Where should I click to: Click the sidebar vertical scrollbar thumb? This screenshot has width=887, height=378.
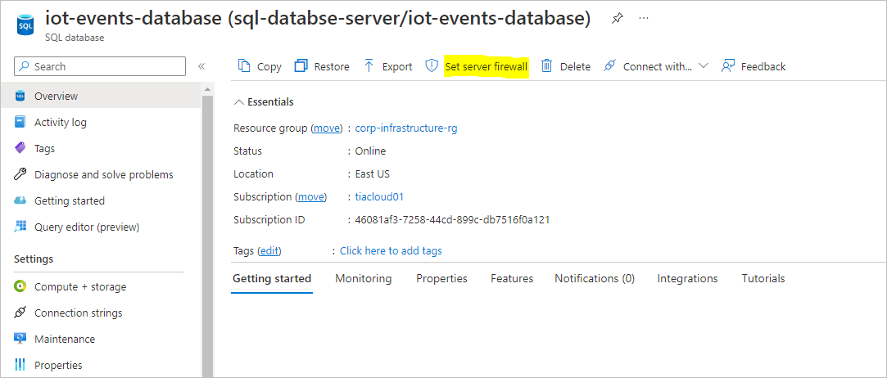click(207, 236)
